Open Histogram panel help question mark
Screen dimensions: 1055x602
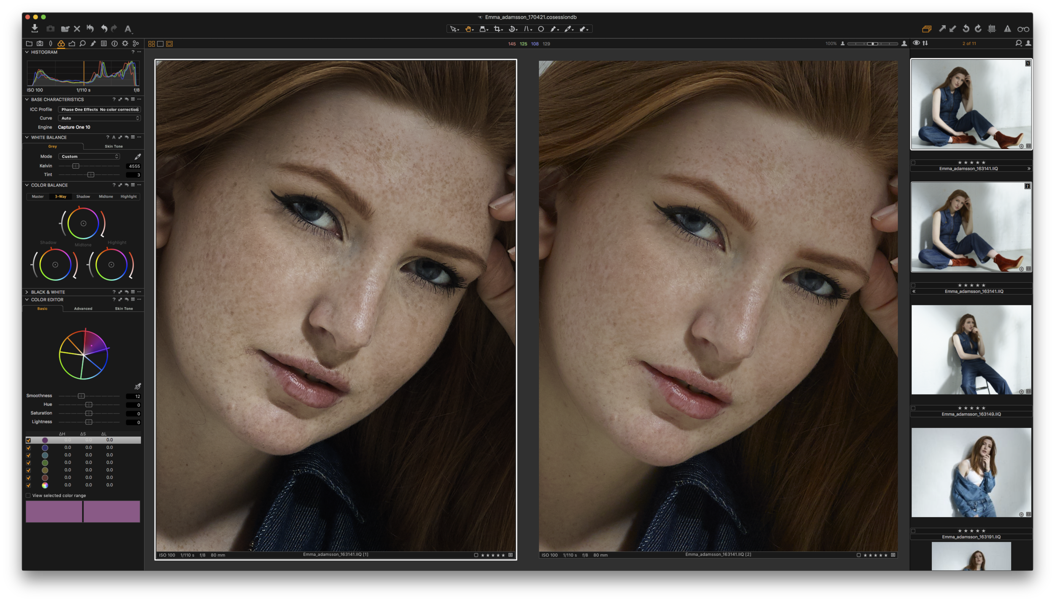tap(133, 52)
